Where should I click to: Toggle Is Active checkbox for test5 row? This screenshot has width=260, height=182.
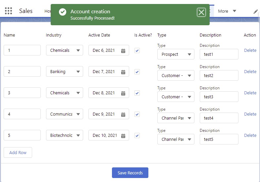tap(137, 136)
